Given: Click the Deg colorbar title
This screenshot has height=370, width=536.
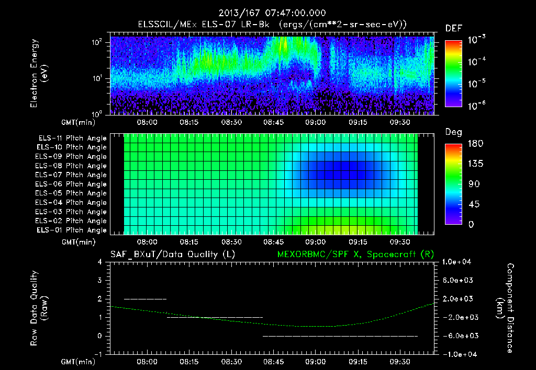Looking at the screenshot, I should (453, 132).
